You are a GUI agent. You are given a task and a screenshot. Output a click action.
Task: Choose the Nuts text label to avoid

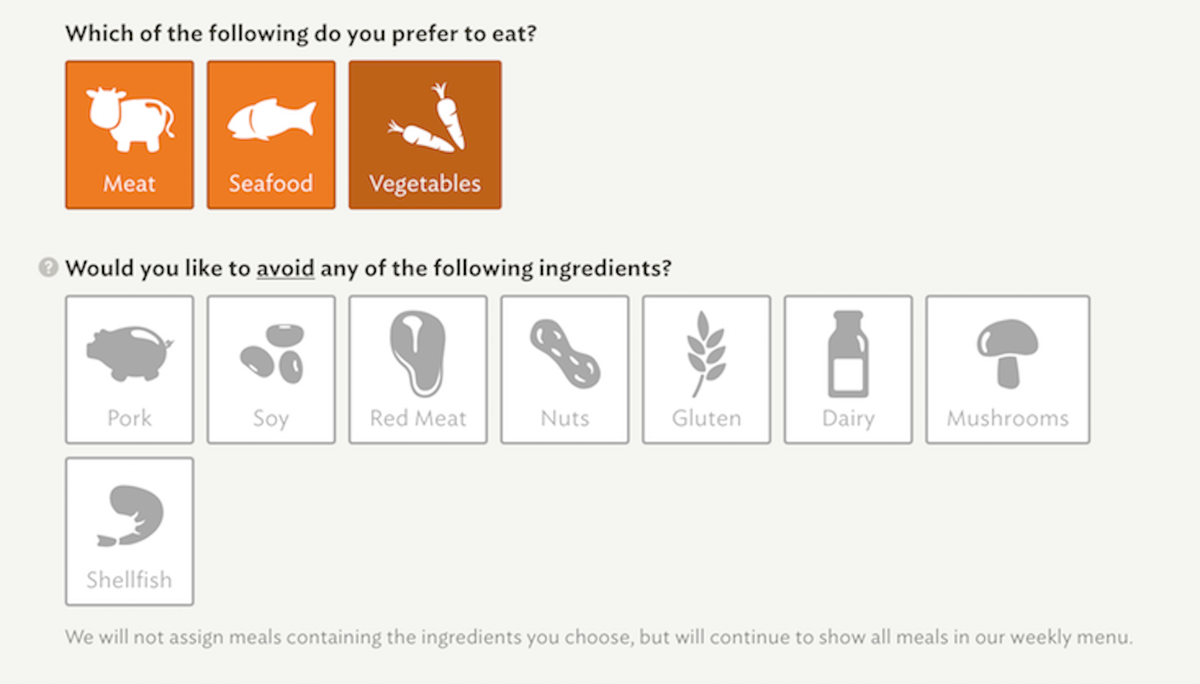click(x=565, y=418)
